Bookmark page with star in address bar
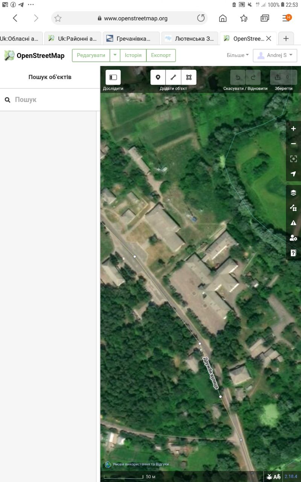The width and height of the screenshot is (301, 482). 58,18
